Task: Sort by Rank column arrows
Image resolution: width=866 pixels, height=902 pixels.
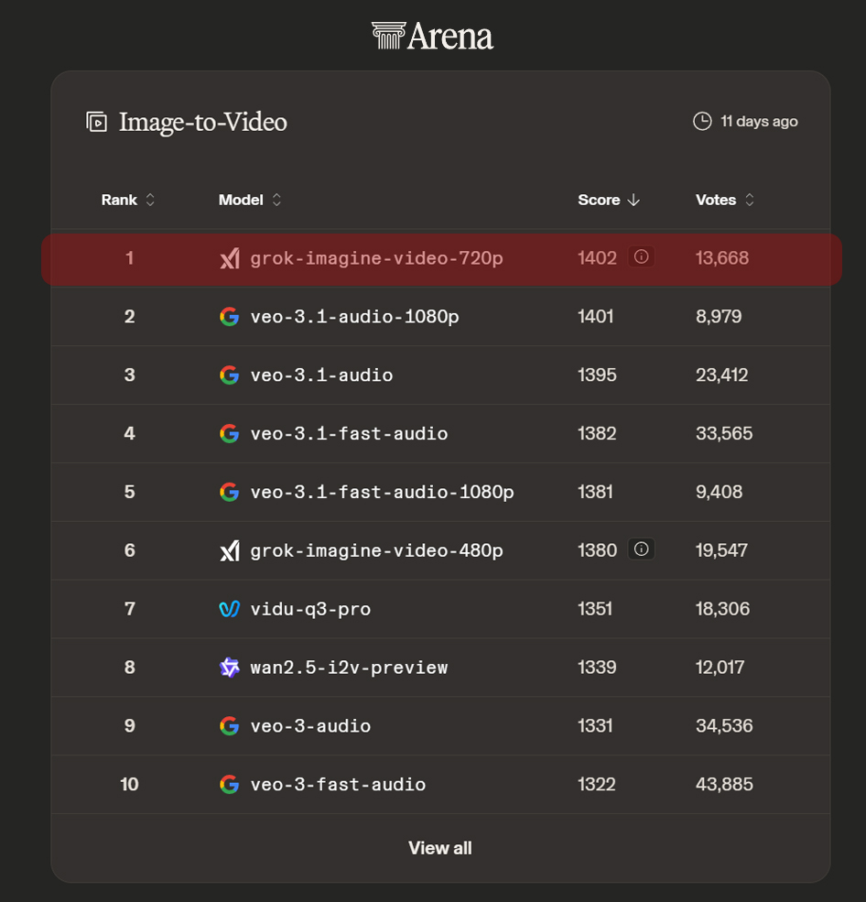Action: [x=150, y=200]
